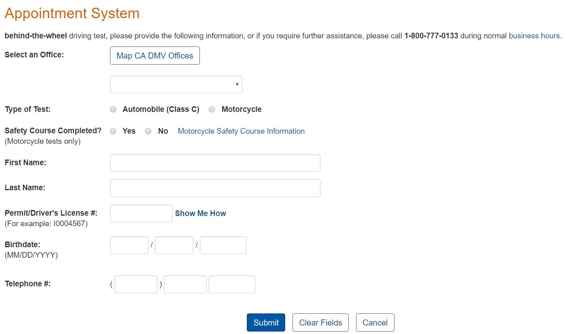Click the Map CA DMV Offices button
This screenshot has width=566, height=334.
click(x=155, y=55)
